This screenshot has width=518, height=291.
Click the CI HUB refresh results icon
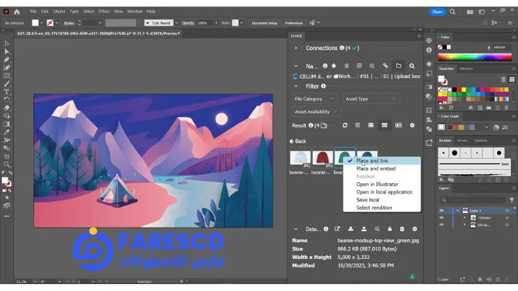(344, 125)
